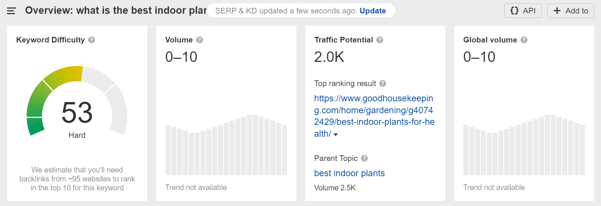Open the best indoor plants parent topic
Screen dimensions: 601x206
(349, 173)
